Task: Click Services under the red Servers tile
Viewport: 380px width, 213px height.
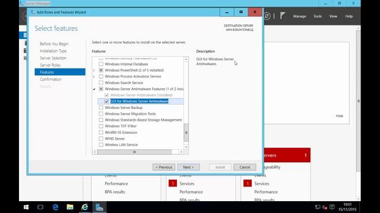Action: pyautogui.click(x=262, y=183)
